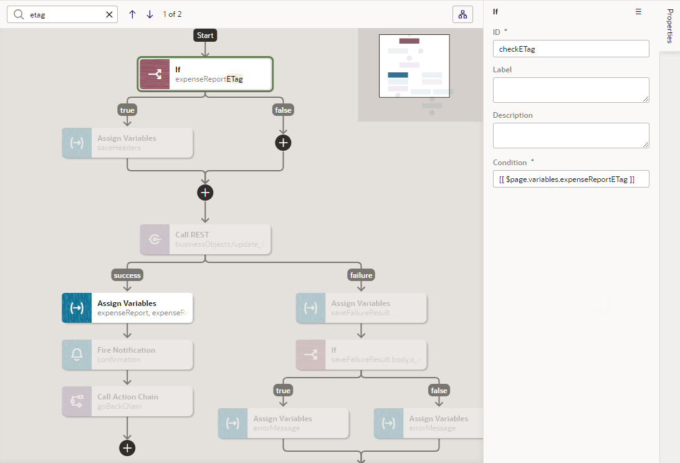Screen dimensions: 680x463
Task: Click the Start node
Action: (205, 35)
